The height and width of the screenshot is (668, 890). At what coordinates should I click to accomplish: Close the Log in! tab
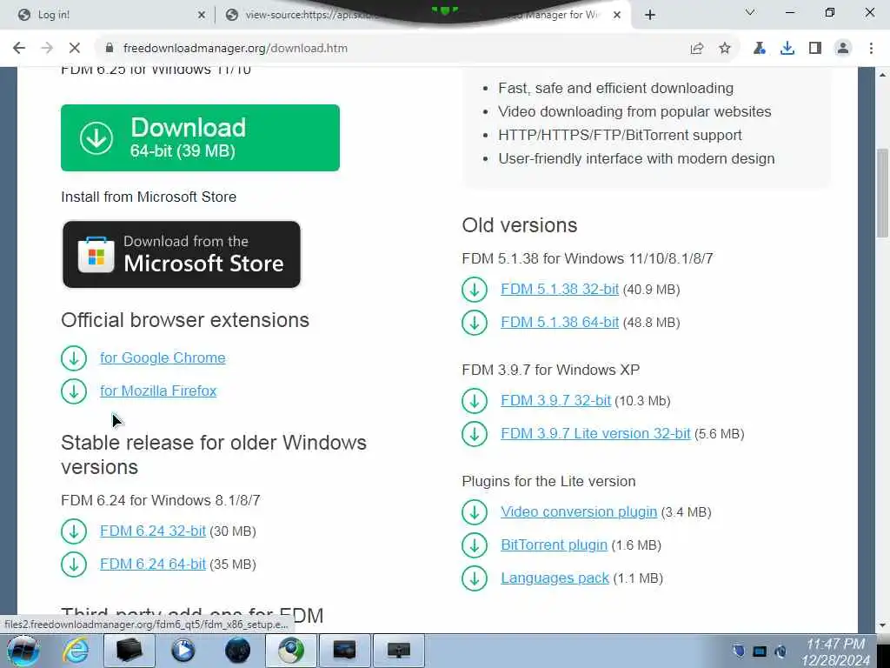click(x=201, y=15)
